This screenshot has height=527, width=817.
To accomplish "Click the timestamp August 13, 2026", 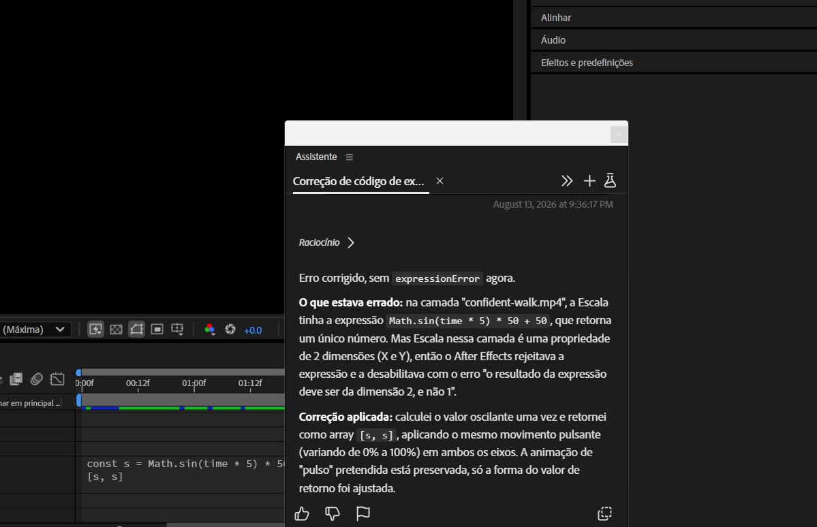I will (553, 205).
